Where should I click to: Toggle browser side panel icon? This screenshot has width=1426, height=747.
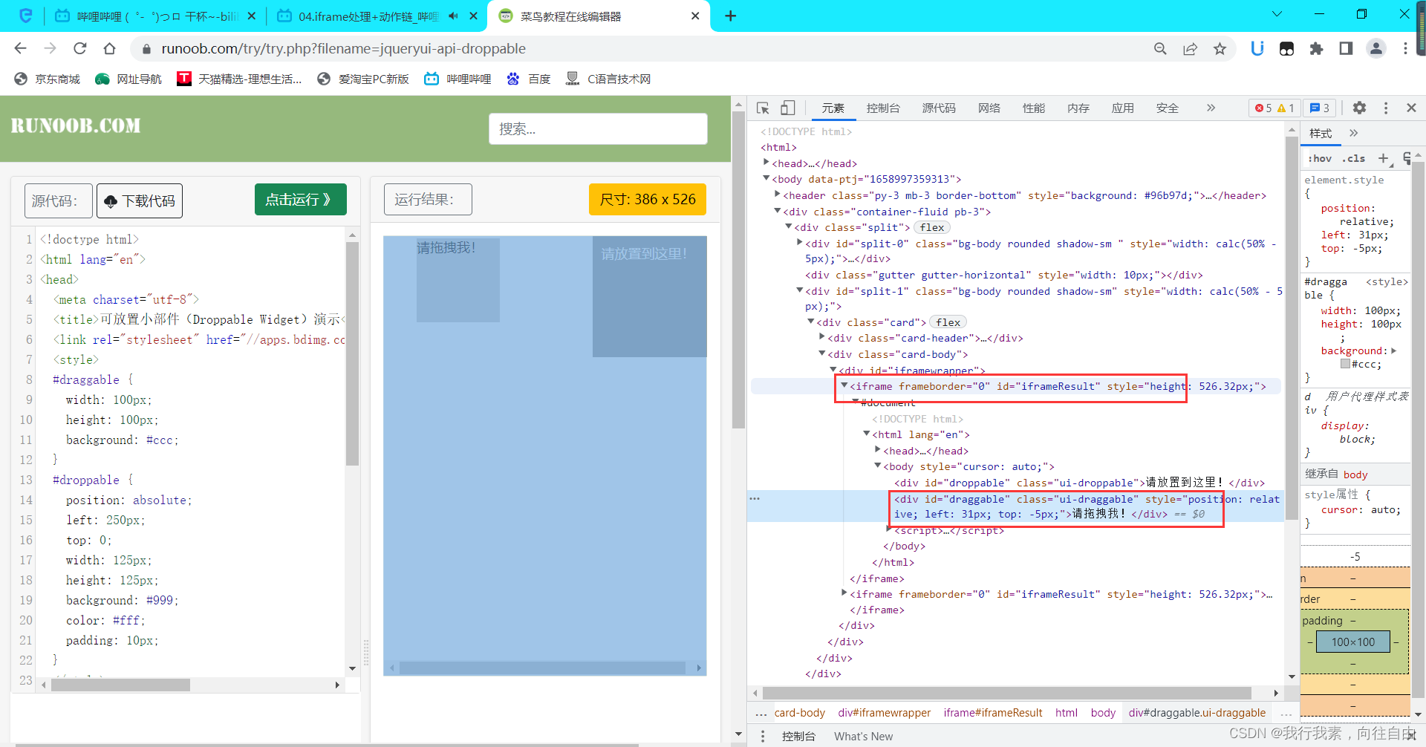pyautogui.click(x=1346, y=48)
